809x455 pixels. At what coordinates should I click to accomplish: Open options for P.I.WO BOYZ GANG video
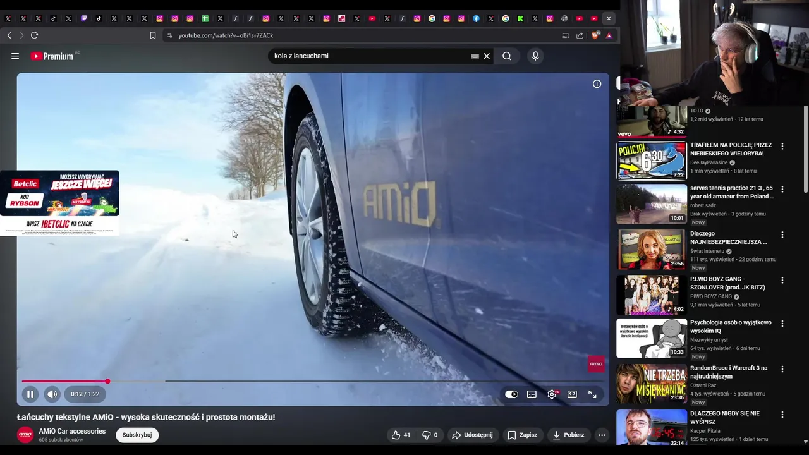click(782, 280)
